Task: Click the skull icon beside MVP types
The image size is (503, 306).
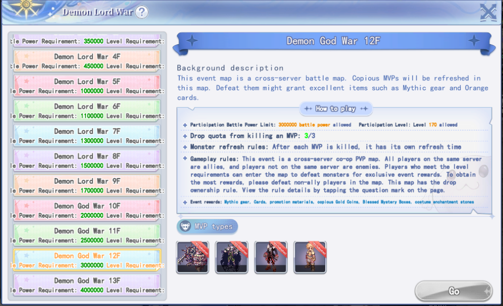Action: (186, 227)
